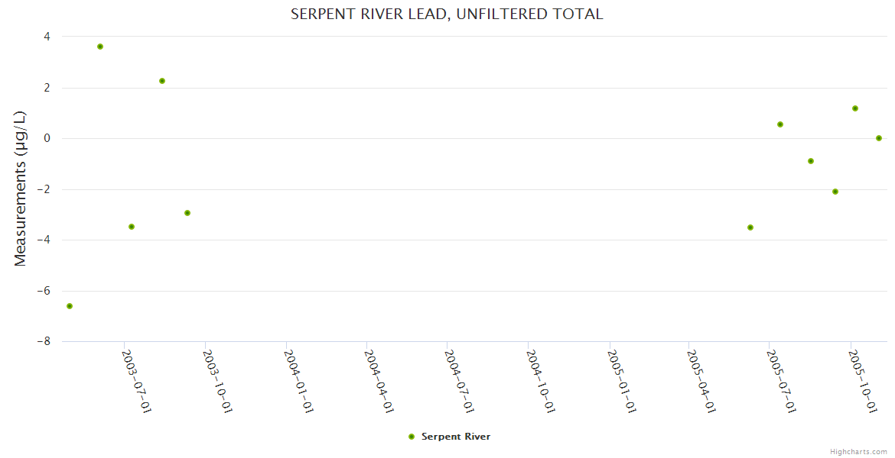Viewport: 895px width, 458px height.
Task: Click the 2004-10-01 x-axis date label
Action: (x=542, y=381)
